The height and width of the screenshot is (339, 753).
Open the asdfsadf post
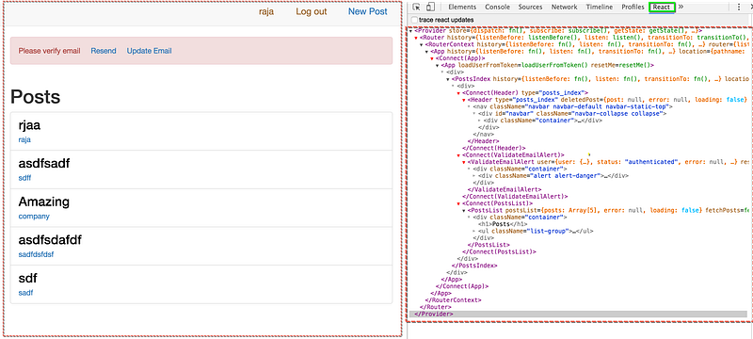tap(44, 164)
